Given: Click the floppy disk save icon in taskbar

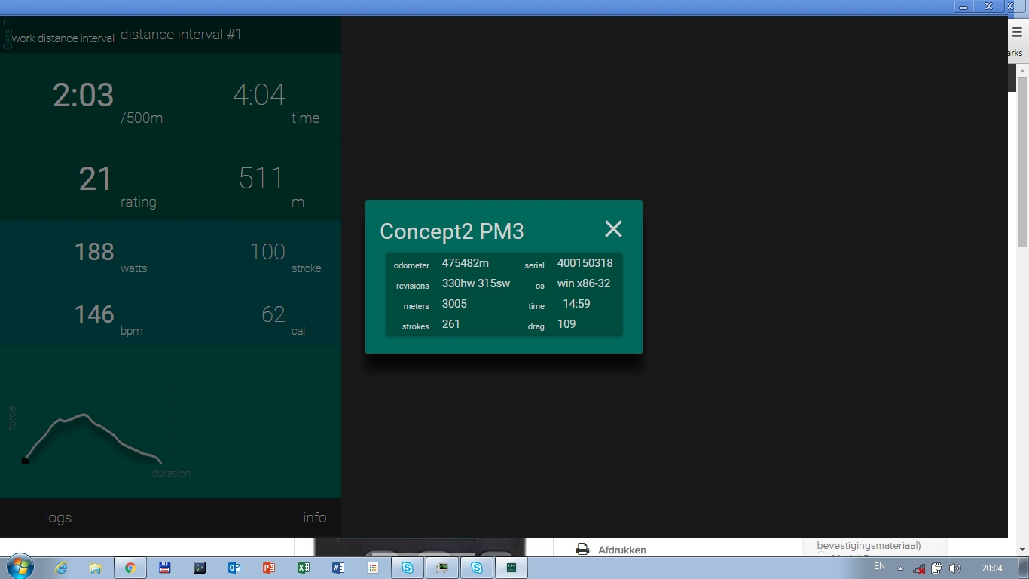Looking at the screenshot, I should tap(165, 568).
